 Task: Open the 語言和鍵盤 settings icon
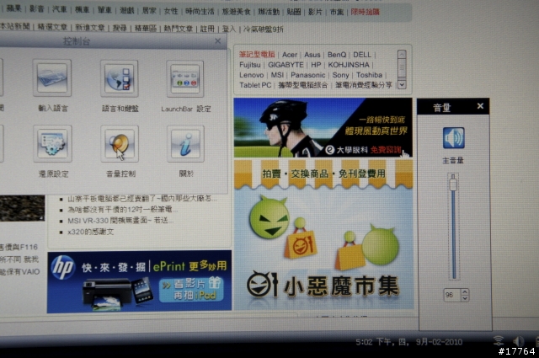pyautogui.click(x=120, y=78)
